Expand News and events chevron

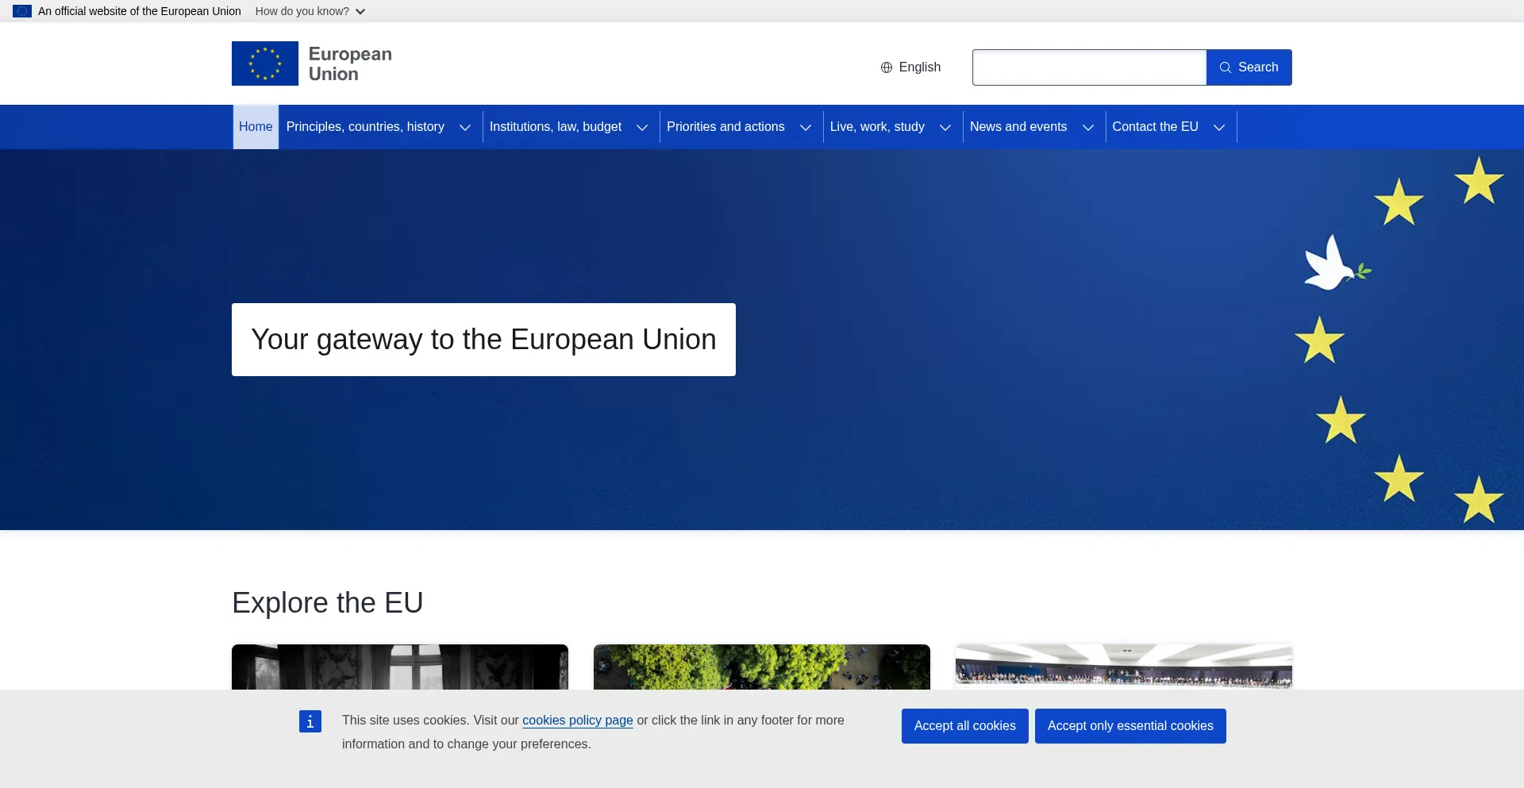[1088, 128]
